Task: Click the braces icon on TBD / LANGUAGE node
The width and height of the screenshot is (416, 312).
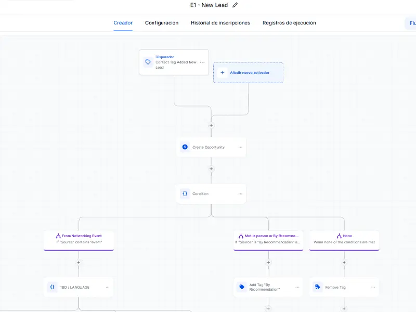Action: 52,287
